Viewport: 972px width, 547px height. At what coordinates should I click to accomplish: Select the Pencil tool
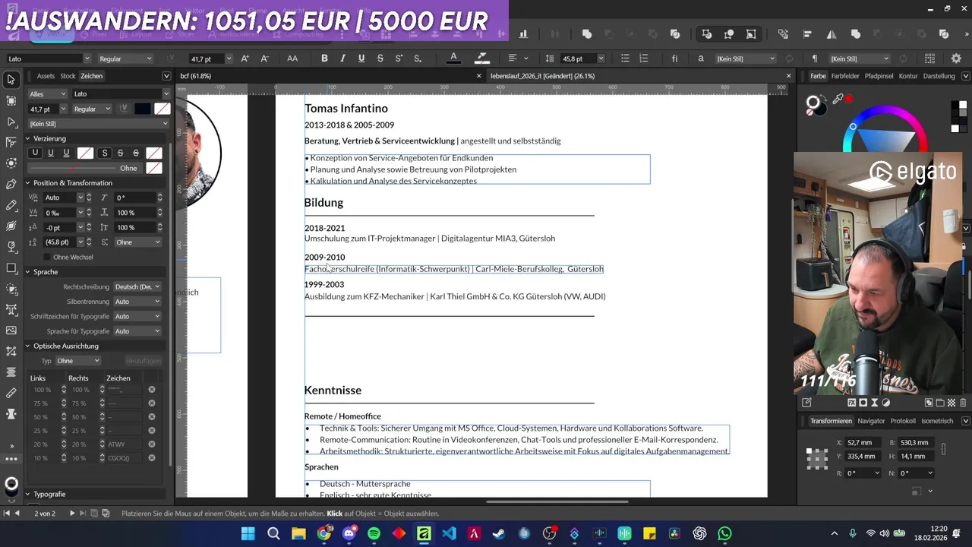(x=11, y=205)
